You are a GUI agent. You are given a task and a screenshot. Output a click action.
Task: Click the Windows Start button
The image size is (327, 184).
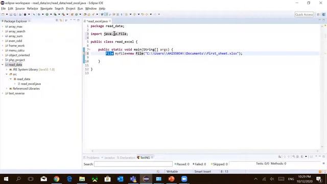tap(6, 179)
